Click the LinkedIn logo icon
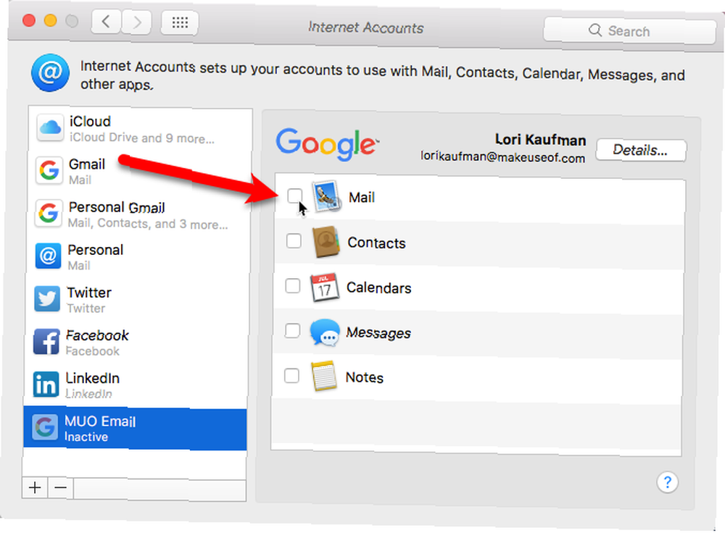The width and height of the screenshot is (725, 533). [x=46, y=385]
